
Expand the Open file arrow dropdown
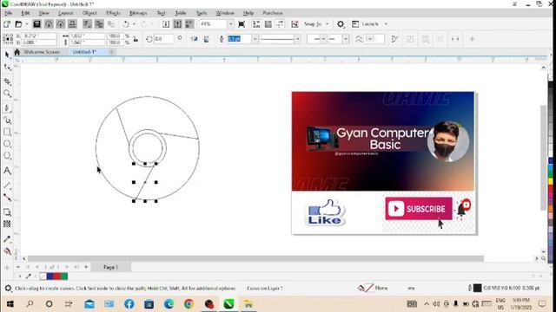point(27,24)
